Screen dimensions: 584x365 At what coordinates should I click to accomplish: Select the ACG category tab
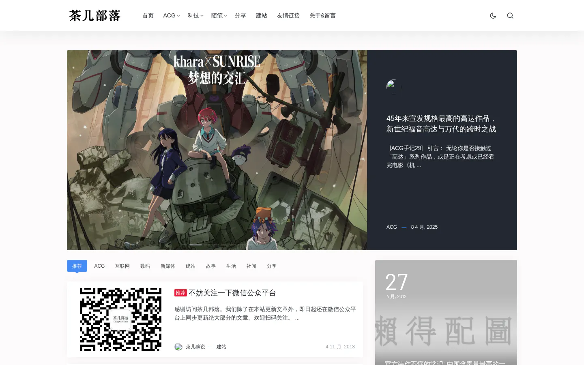pyautogui.click(x=99, y=266)
